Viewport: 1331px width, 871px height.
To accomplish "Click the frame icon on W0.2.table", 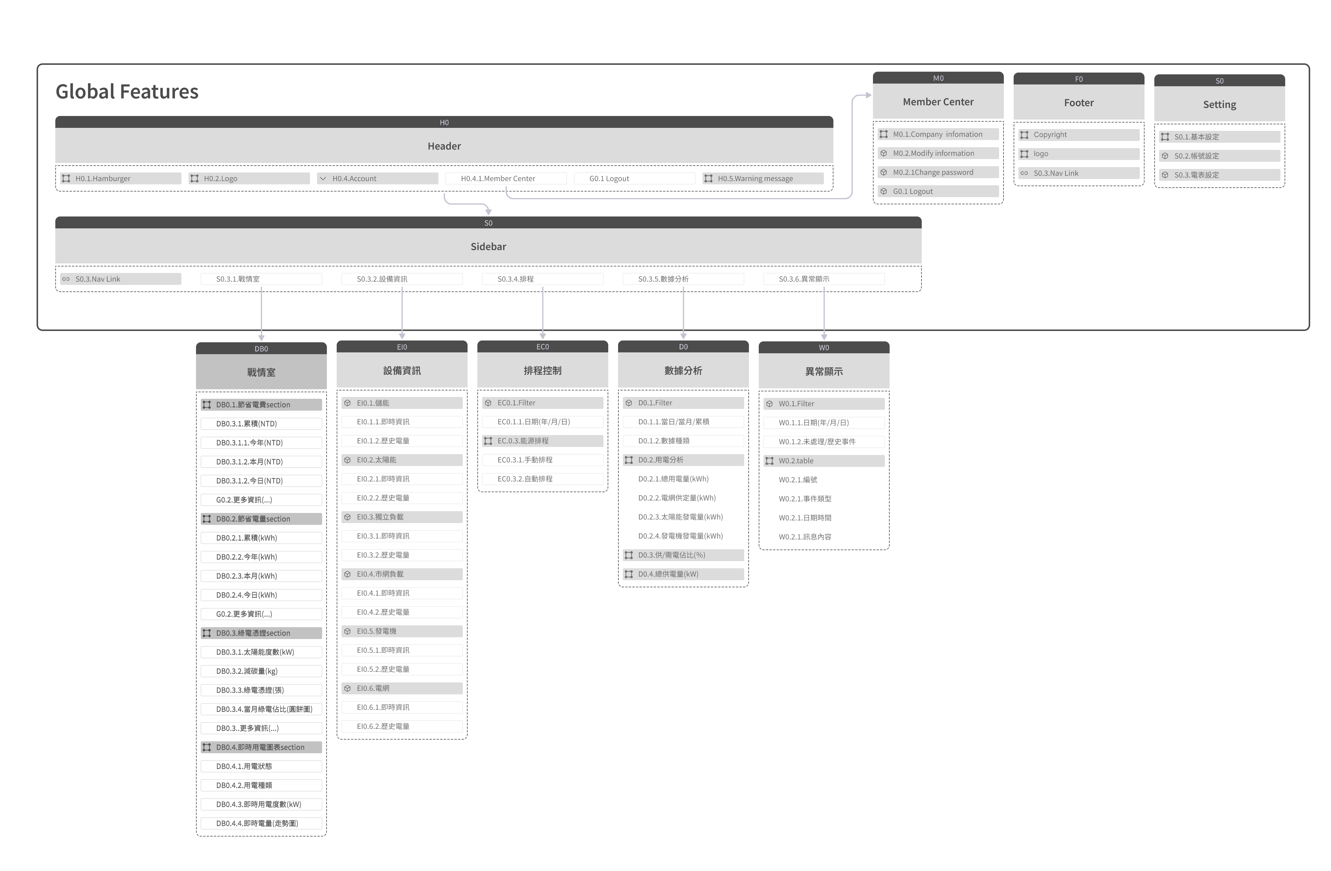I will click(x=769, y=461).
